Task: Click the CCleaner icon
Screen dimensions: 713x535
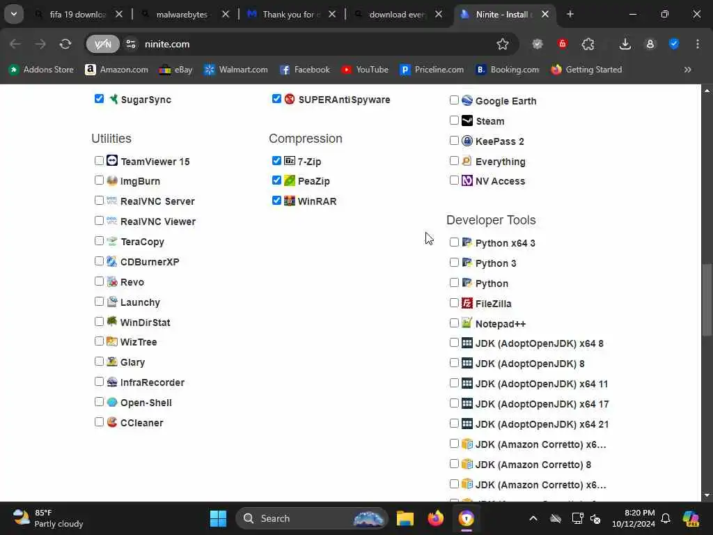Action: pyautogui.click(x=112, y=422)
